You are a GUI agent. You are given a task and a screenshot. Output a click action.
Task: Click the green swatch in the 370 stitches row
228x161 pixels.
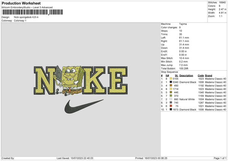point(171,96)
